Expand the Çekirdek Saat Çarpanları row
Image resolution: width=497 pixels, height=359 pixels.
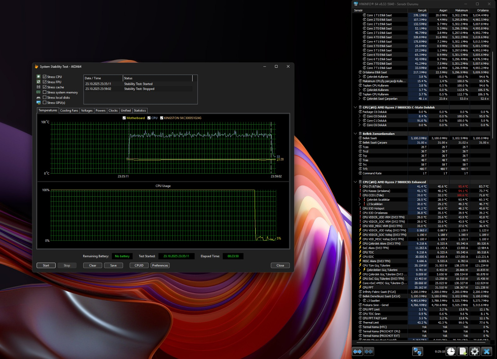pos(360,99)
